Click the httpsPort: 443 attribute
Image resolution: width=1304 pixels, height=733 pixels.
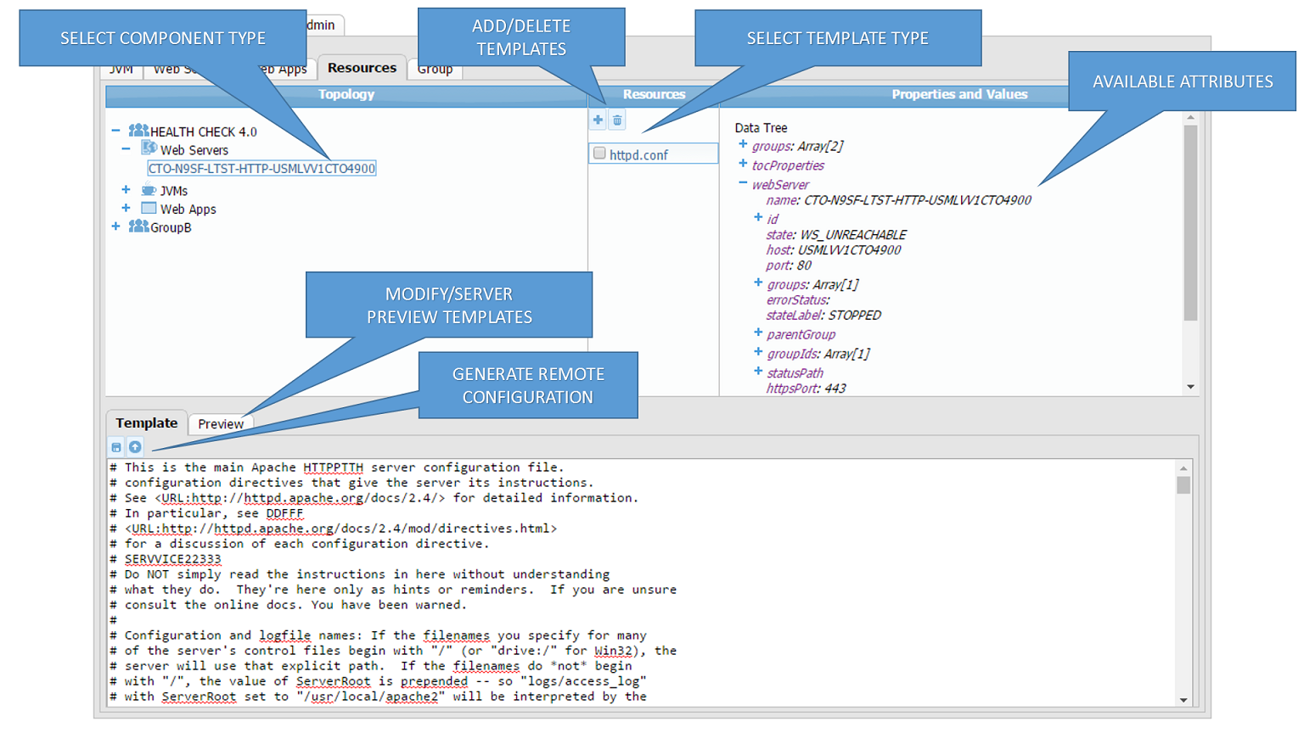click(x=807, y=388)
